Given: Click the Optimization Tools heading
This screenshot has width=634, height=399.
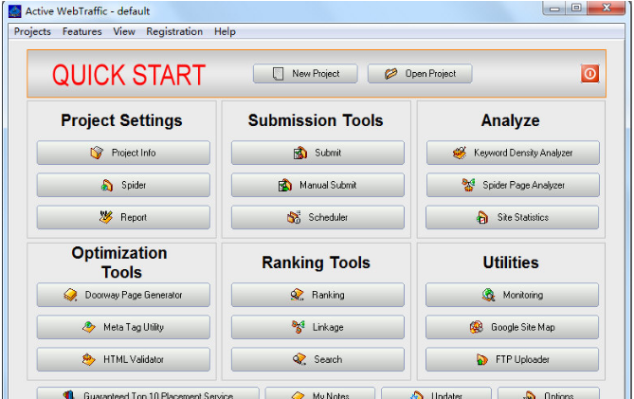Looking at the screenshot, I should click(120, 263).
